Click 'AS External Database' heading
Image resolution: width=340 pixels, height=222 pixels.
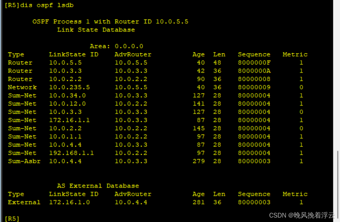coord(98,186)
